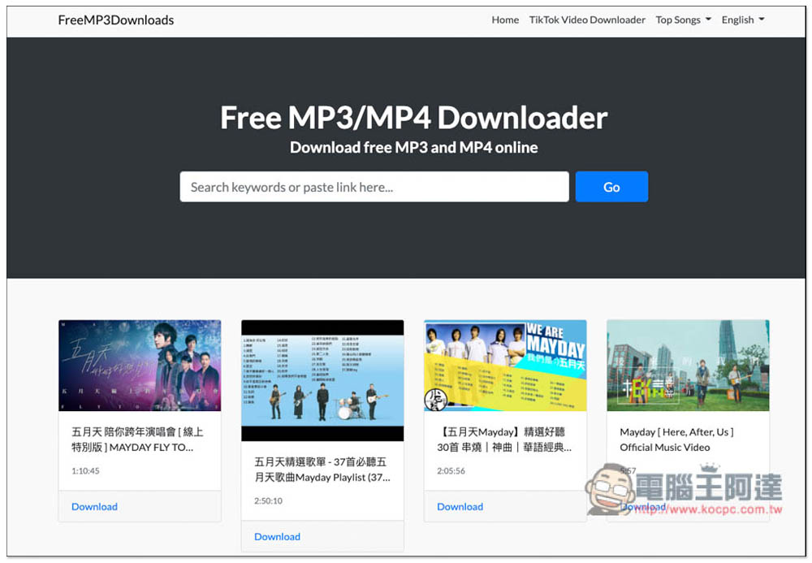Focus the search keywords input field
The width and height of the screenshot is (812, 563).
tap(374, 187)
